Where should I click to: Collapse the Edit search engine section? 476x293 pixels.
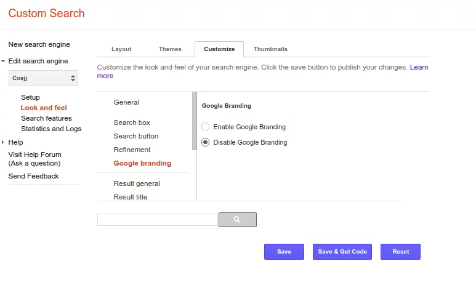pyautogui.click(x=4, y=62)
